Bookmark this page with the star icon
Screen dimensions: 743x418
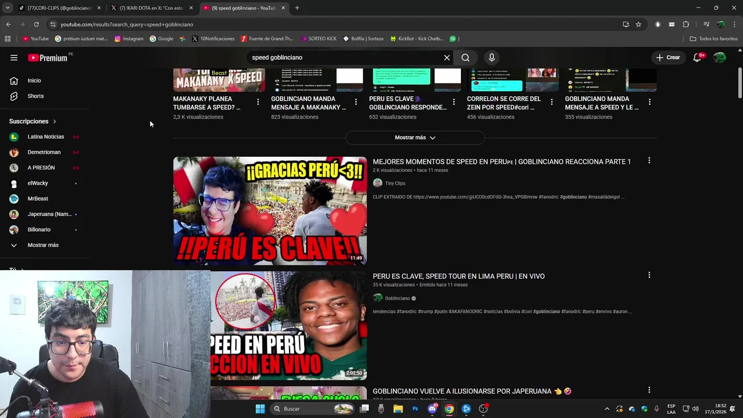[x=639, y=24]
